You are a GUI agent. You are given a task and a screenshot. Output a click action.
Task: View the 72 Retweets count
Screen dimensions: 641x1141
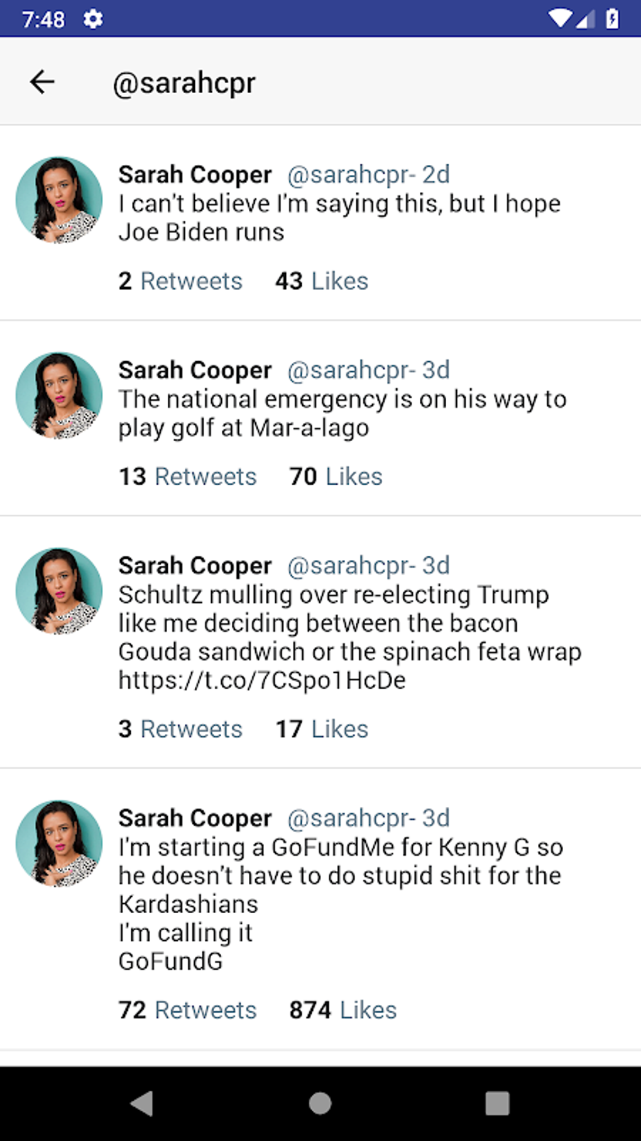pyautogui.click(x=188, y=1010)
